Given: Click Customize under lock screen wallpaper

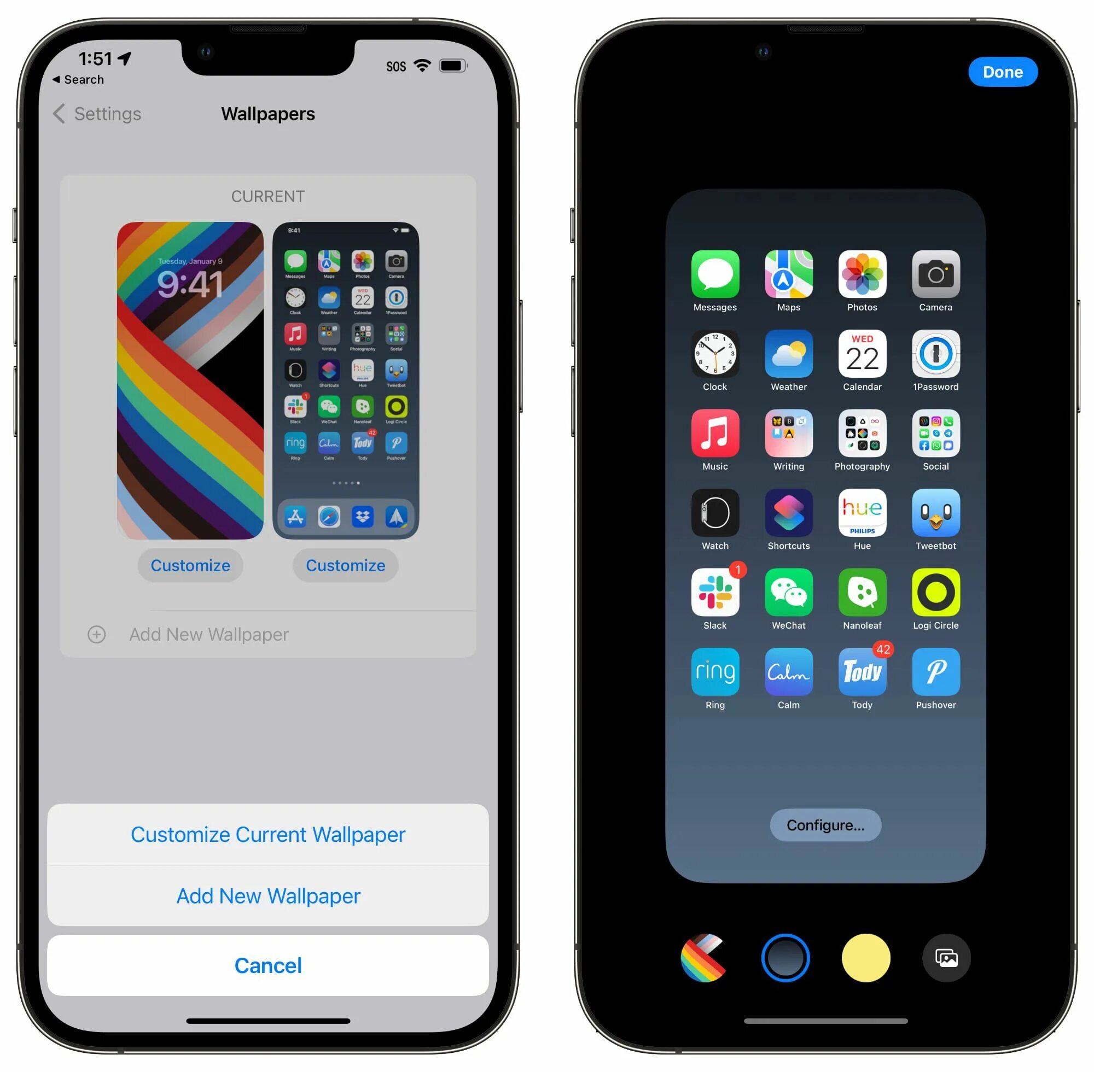Looking at the screenshot, I should point(189,565).
